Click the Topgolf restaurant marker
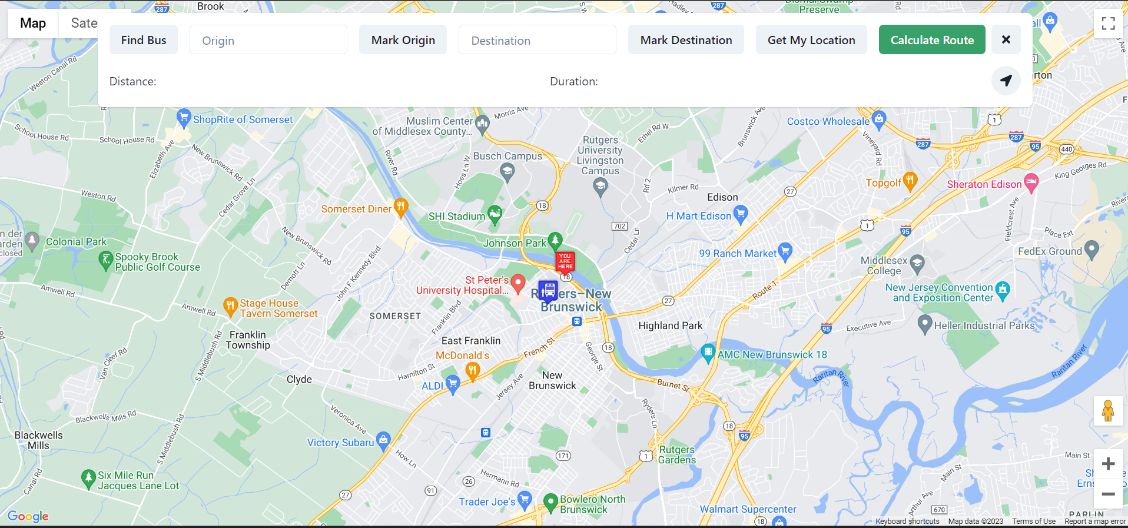 coord(910,181)
